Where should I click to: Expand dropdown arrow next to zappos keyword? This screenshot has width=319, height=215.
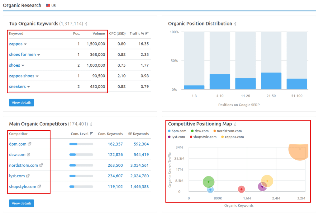pyautogui.click(x=25, y=44)
